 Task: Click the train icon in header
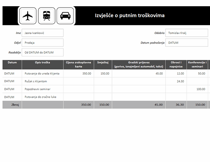pos(47,16)
